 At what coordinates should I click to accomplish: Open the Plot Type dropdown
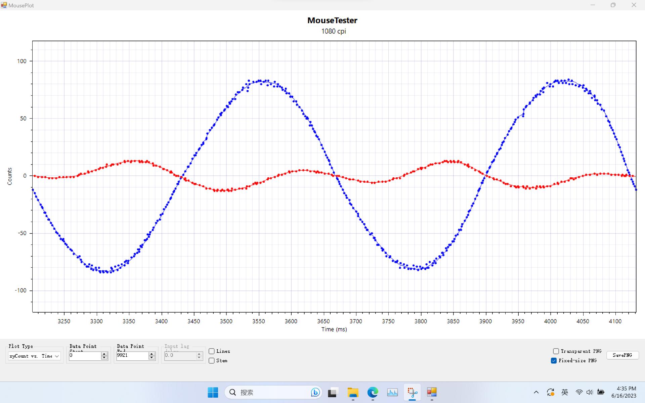click(x=34, y=356)
